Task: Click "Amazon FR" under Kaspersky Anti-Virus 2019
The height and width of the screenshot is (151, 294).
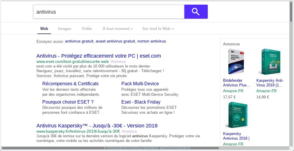Action: 266,91
